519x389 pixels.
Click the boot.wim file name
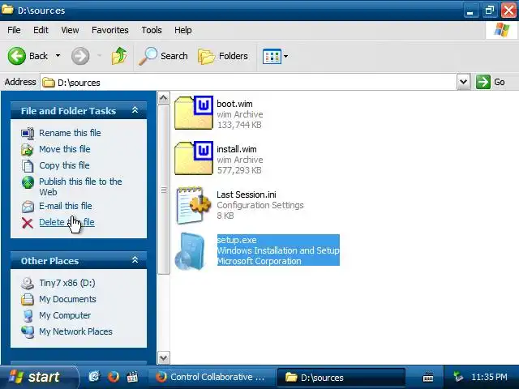(x=234, y=104)
